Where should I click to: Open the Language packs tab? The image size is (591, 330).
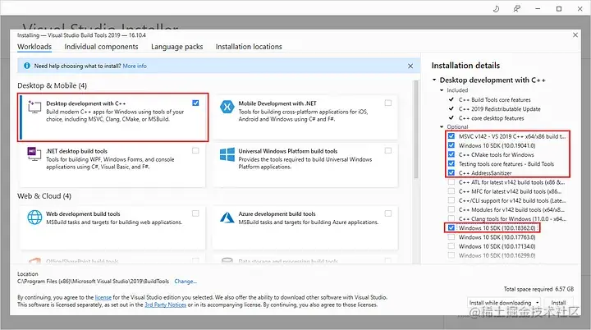176,47
